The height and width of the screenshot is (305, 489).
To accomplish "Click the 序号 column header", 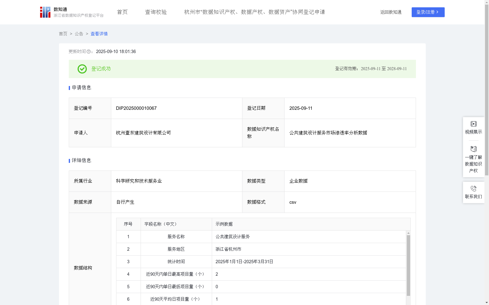I will pos(128,224).
